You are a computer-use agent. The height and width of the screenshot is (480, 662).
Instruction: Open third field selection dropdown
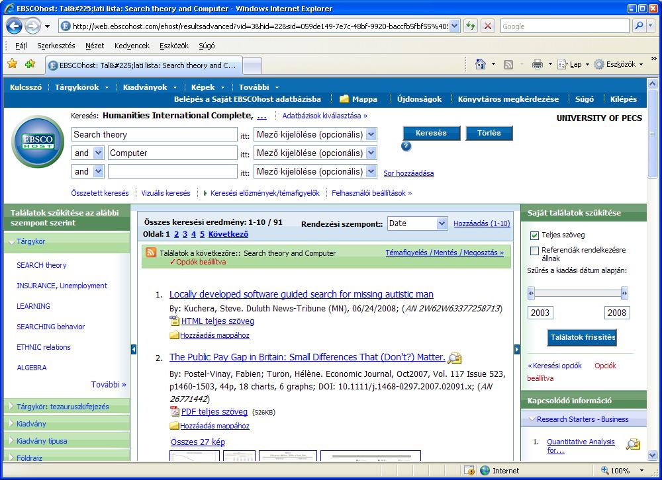tap(371, 171)
